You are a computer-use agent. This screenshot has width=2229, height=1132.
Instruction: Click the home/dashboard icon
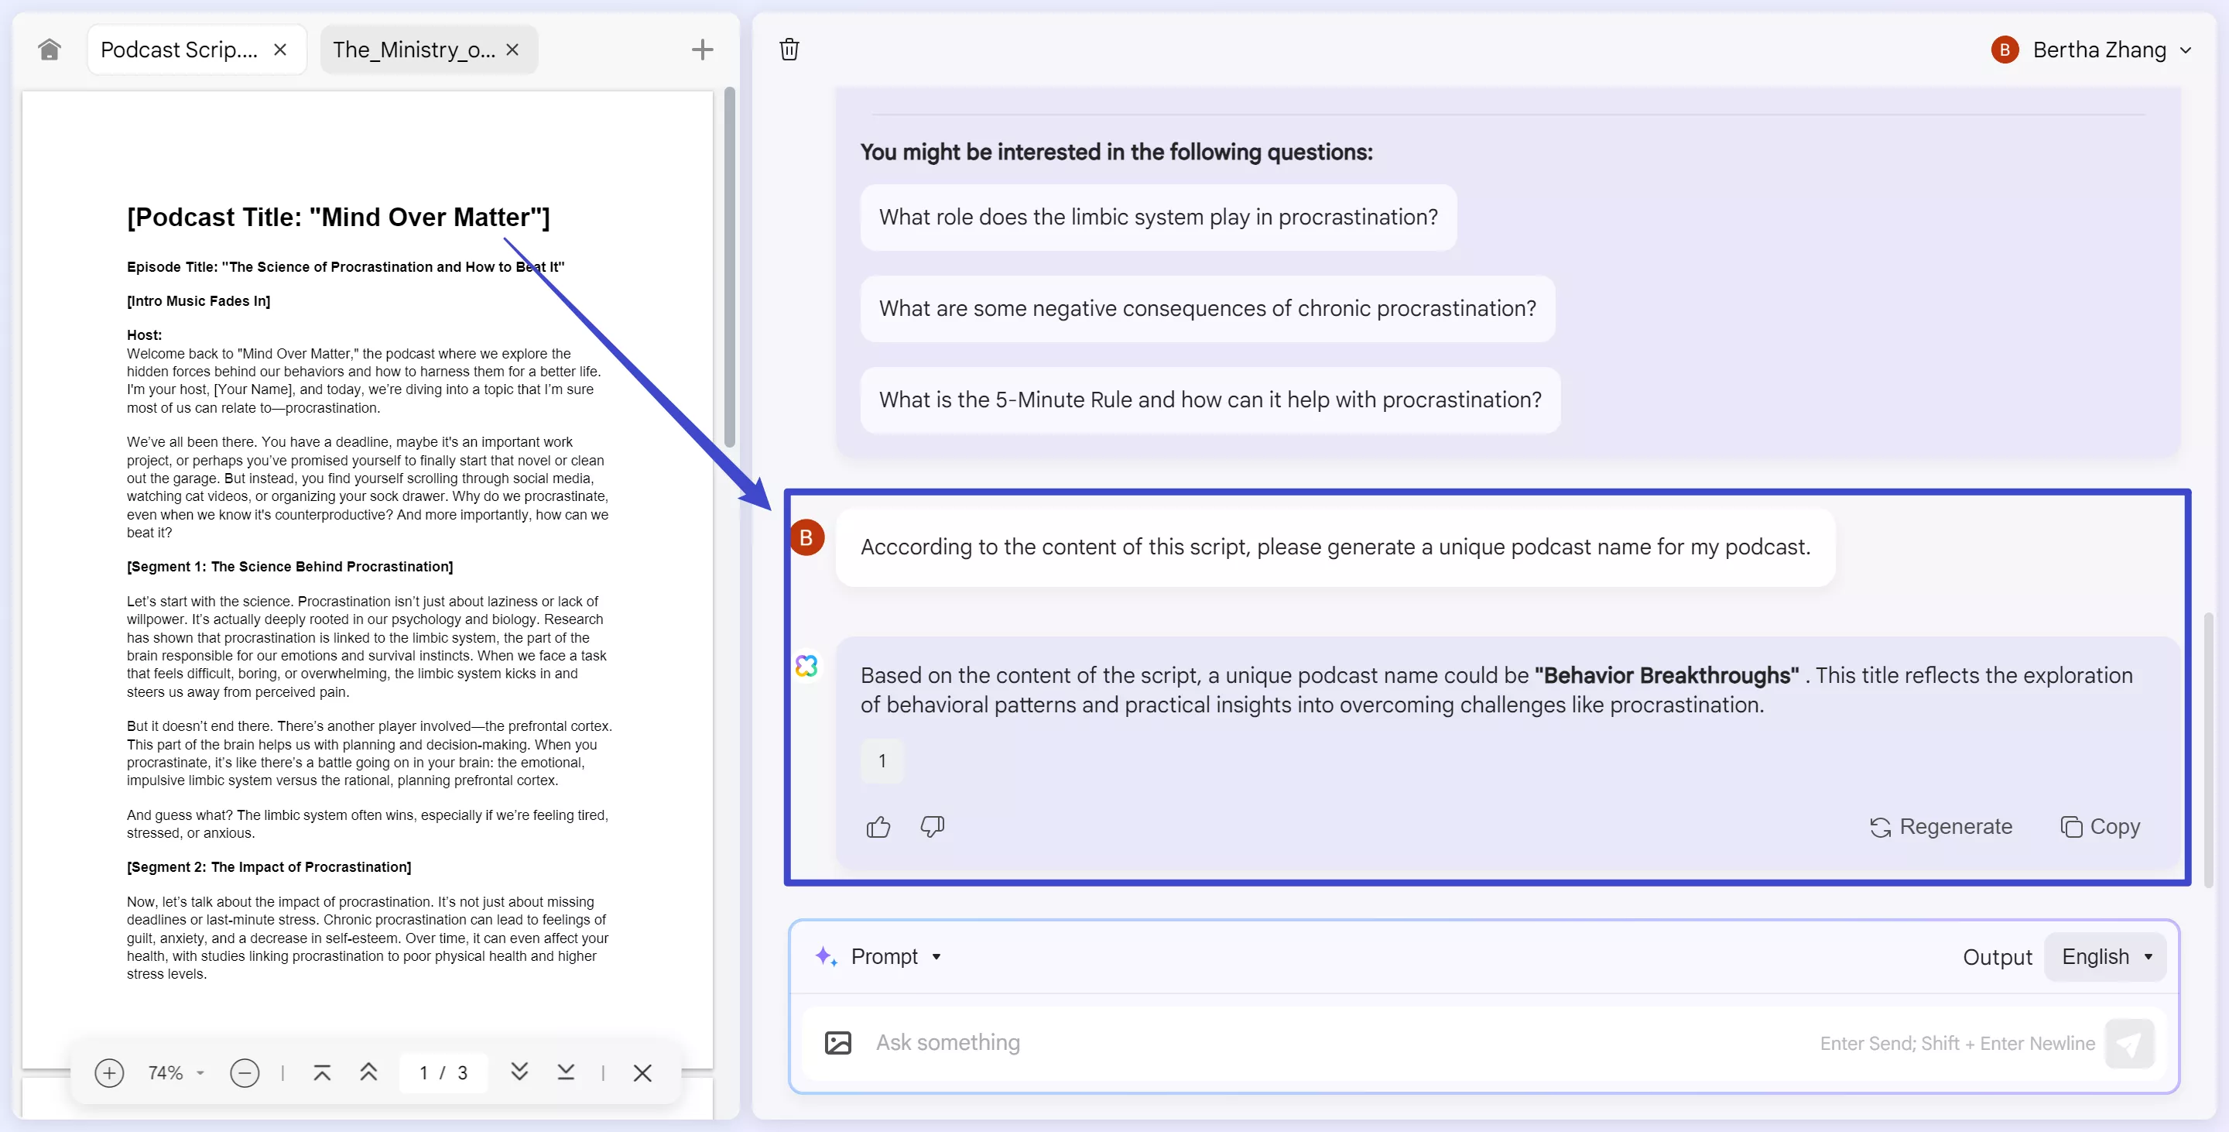pyautogui.click(x=48, y=48)
